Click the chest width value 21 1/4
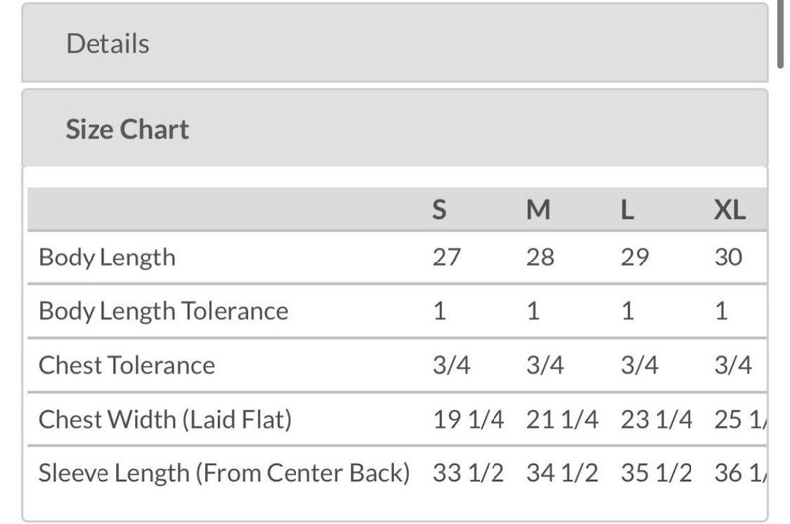Screen dimensions: 790x524 point(562,419)
